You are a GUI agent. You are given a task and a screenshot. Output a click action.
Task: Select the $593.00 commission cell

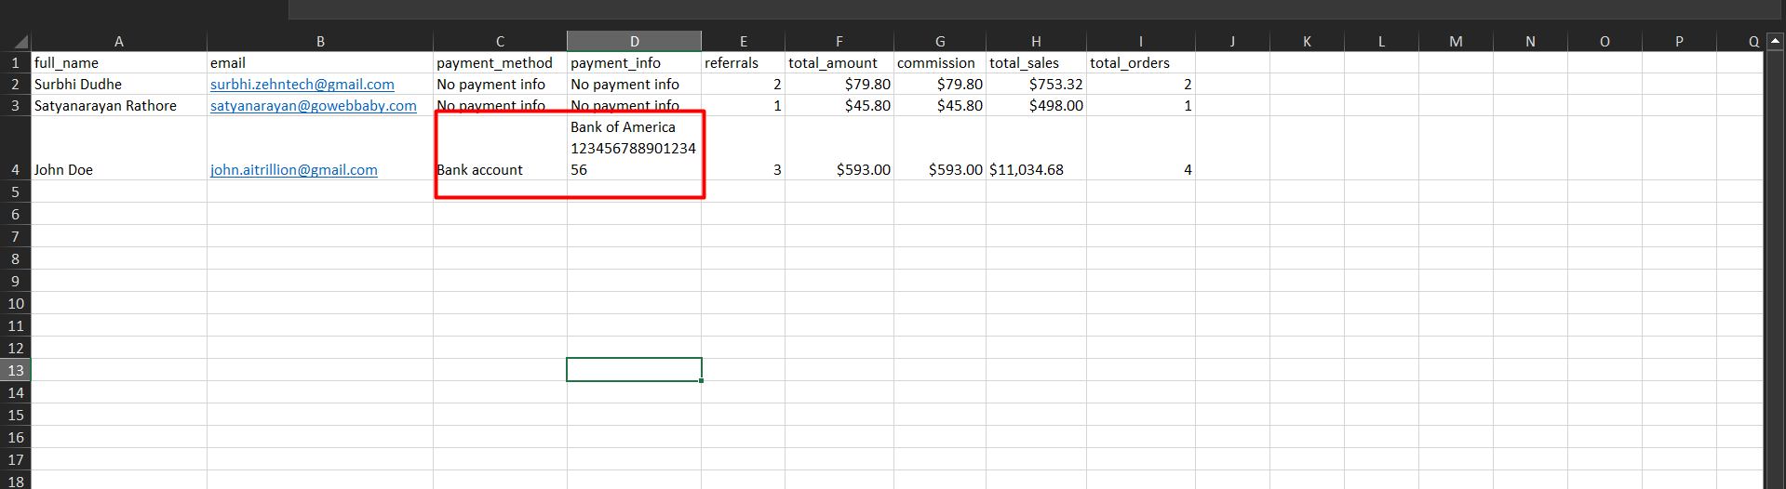coord(939,170)
